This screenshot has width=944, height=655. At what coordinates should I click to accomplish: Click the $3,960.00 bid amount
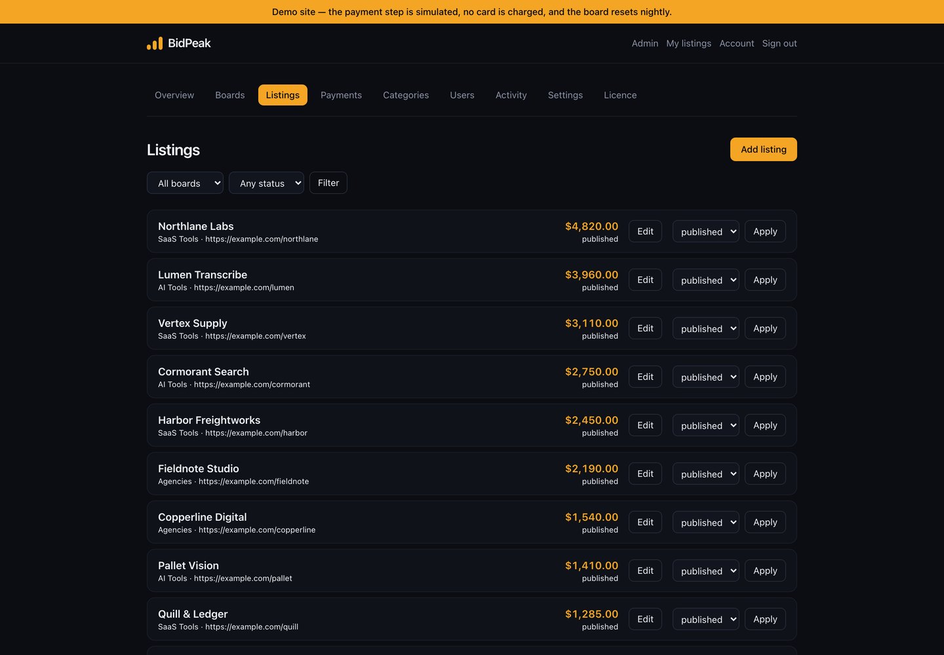(591, 274)
